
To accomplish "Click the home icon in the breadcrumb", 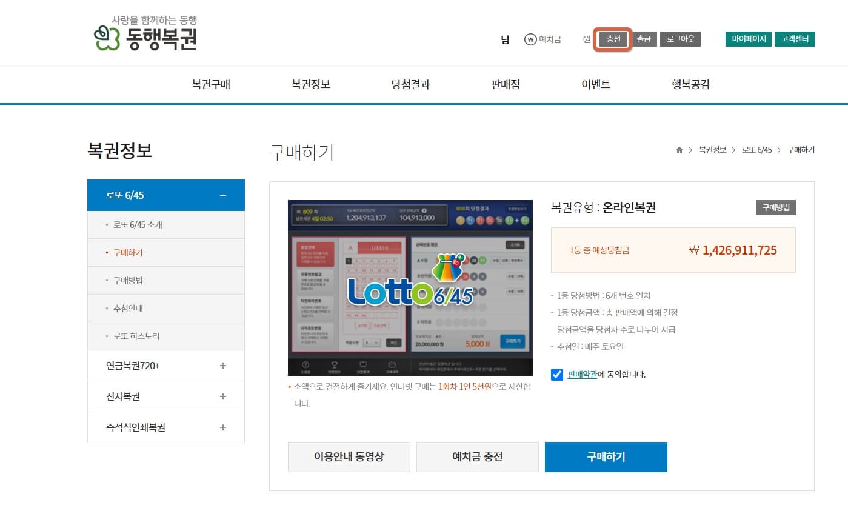I will click(678, 150).
